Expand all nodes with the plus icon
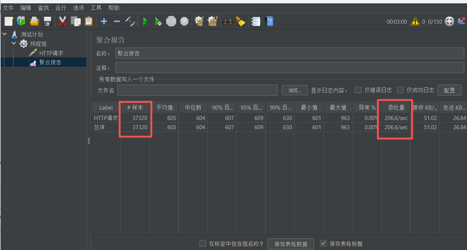 (x=104, y=21)
